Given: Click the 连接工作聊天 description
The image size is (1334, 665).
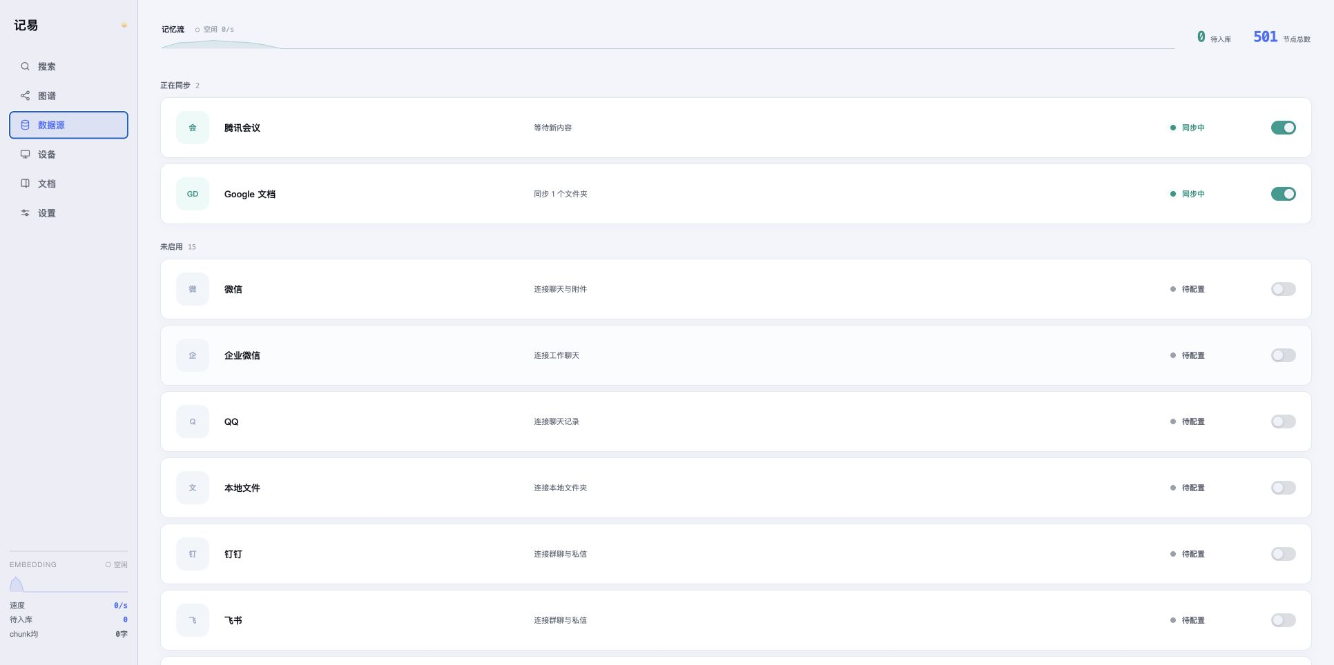Looking at the screenshot, I should point(557,355).
